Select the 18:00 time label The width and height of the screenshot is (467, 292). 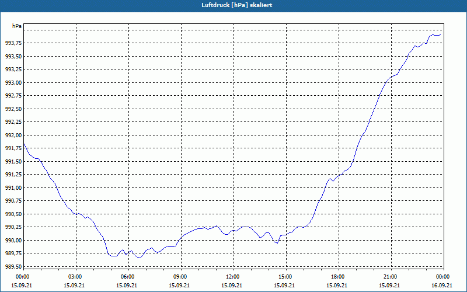pyautogui.click(x=339, y=277)
